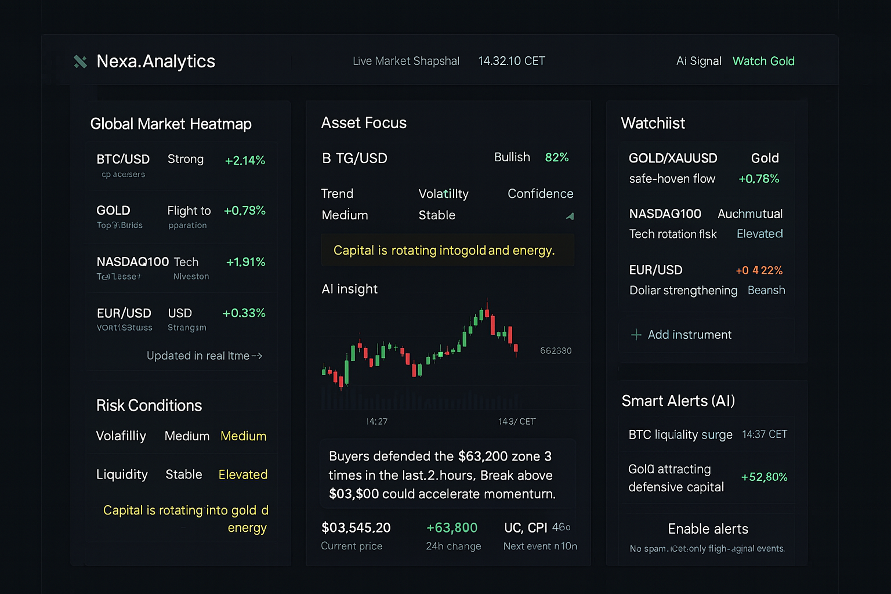Open the NASDAQ100 entry in the Watchlist
Viewport: 891px width, 594px height.
point(705,223)
